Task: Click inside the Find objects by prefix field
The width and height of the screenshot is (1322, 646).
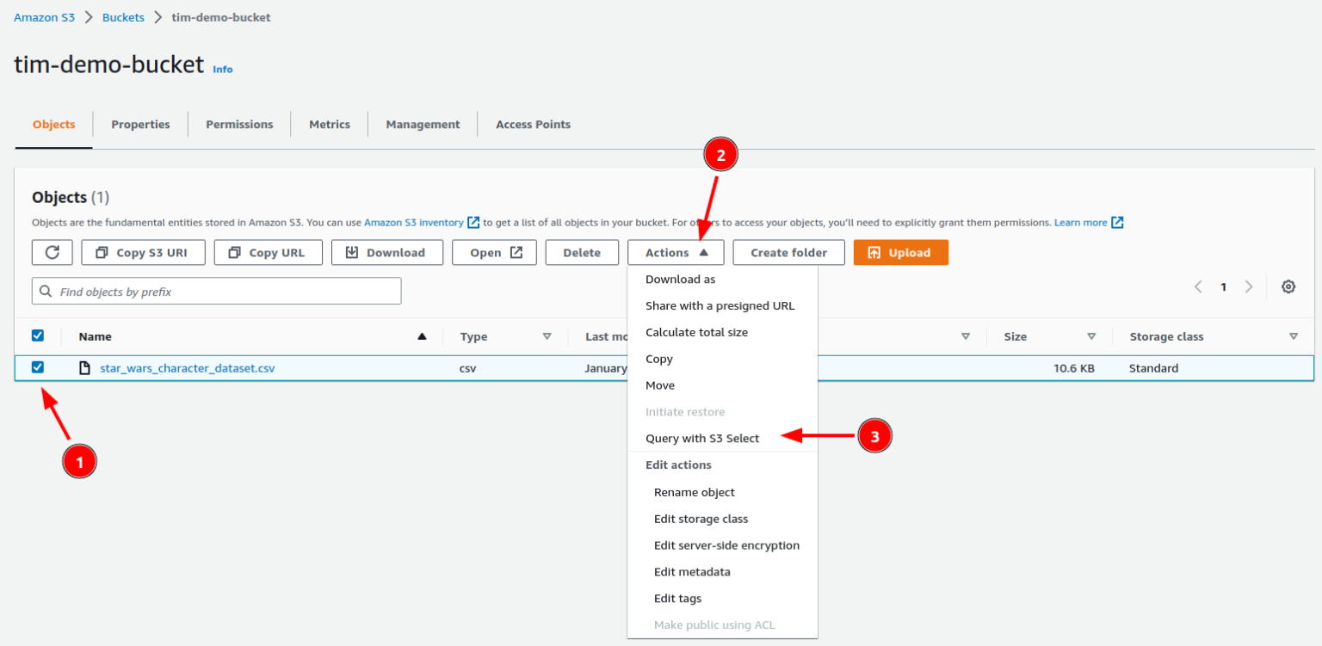Action: (x=215, y=292)
